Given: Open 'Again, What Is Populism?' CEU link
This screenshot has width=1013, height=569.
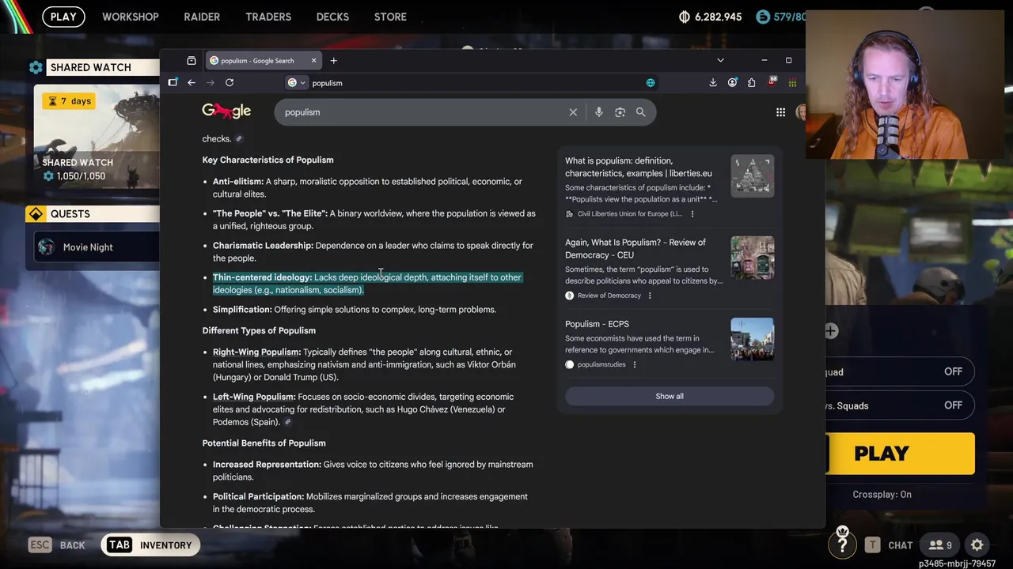Looking at the screenshot, I should coord(635,248).
